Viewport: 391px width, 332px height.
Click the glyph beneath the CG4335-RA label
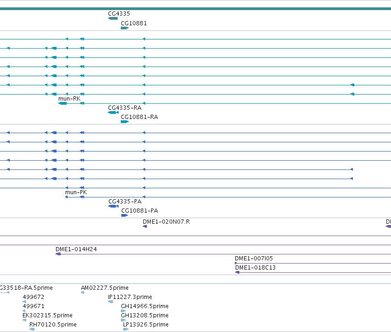[113, 113]
